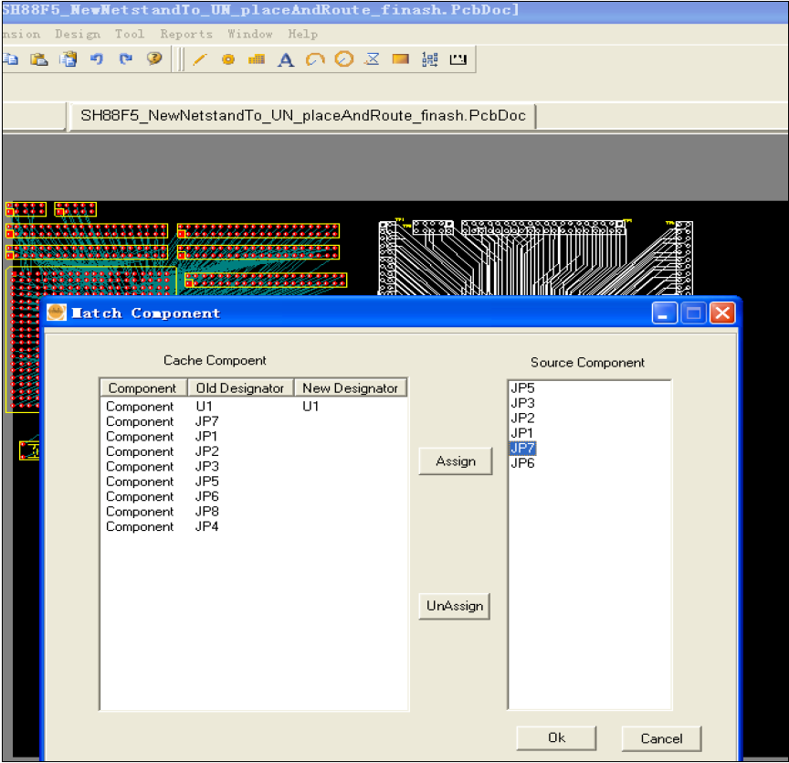Select the Place Arc tool icon
The image size is (789, 763).
tap(315, 59)
